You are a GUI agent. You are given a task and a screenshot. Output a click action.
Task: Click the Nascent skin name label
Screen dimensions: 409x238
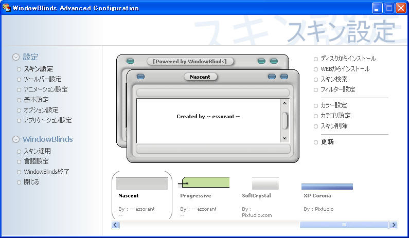(128, 196)
